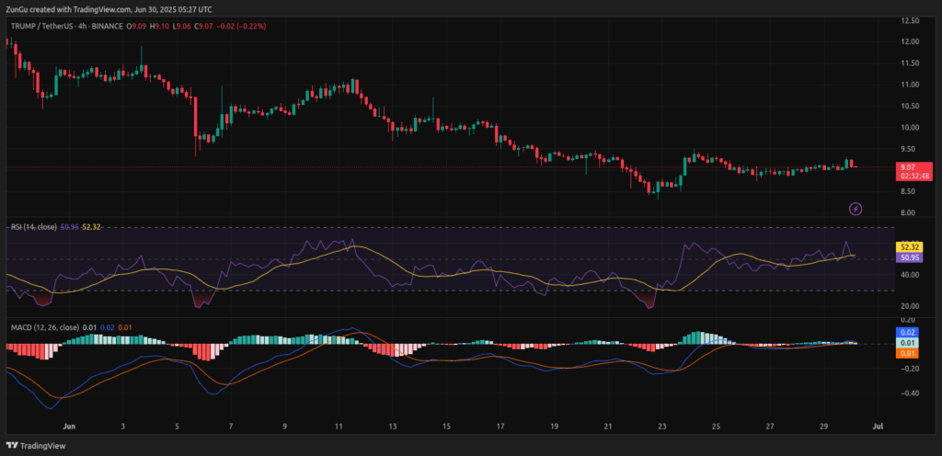Screen dimensions: 942x456
Task: Click date 9 on the time axis
Action: [x=285, y=427]
